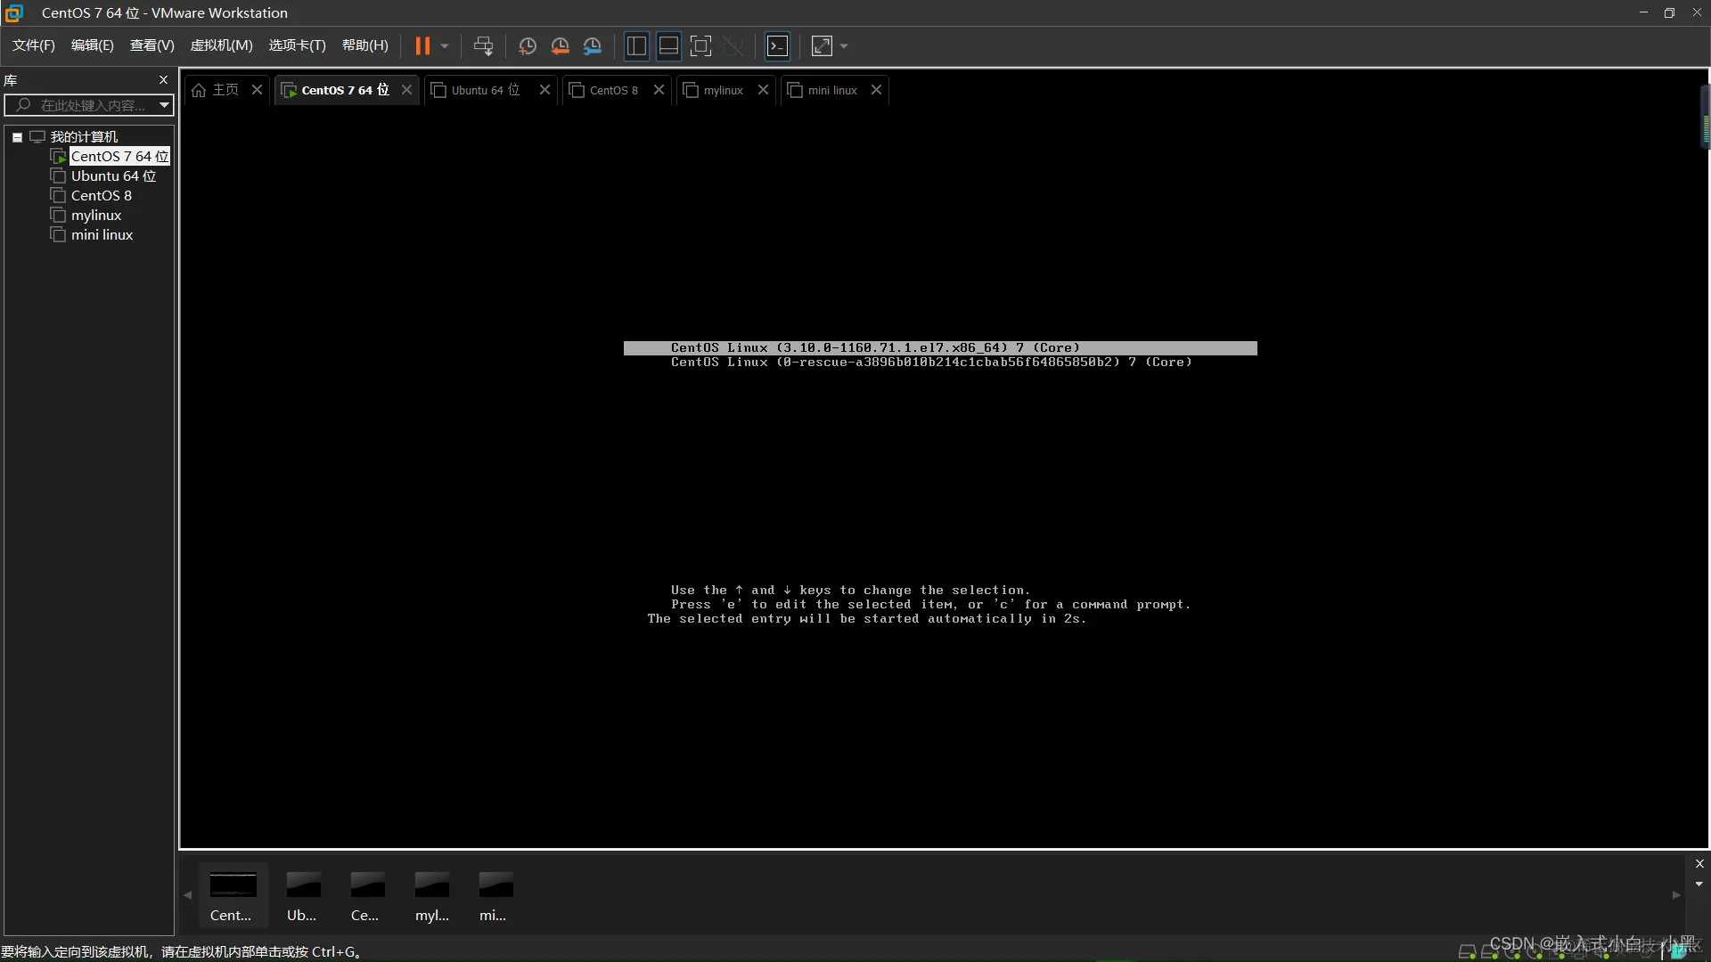
Task: Close the library panel
Action: (163, 80)
